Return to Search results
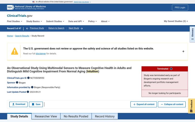 [56, 28]
